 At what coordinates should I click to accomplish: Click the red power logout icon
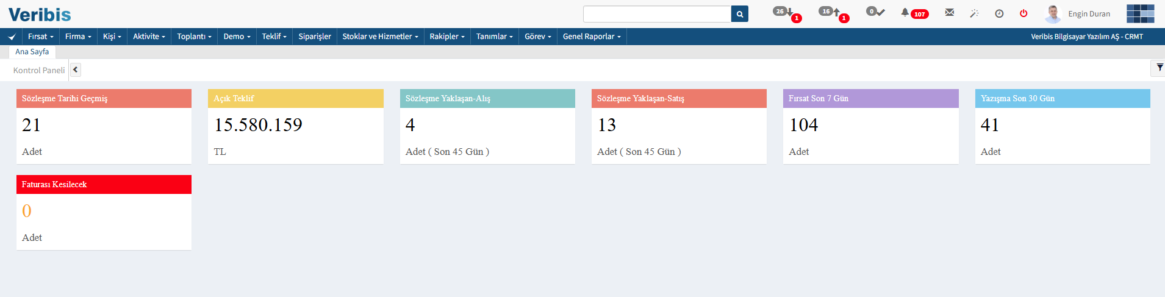1023,13
